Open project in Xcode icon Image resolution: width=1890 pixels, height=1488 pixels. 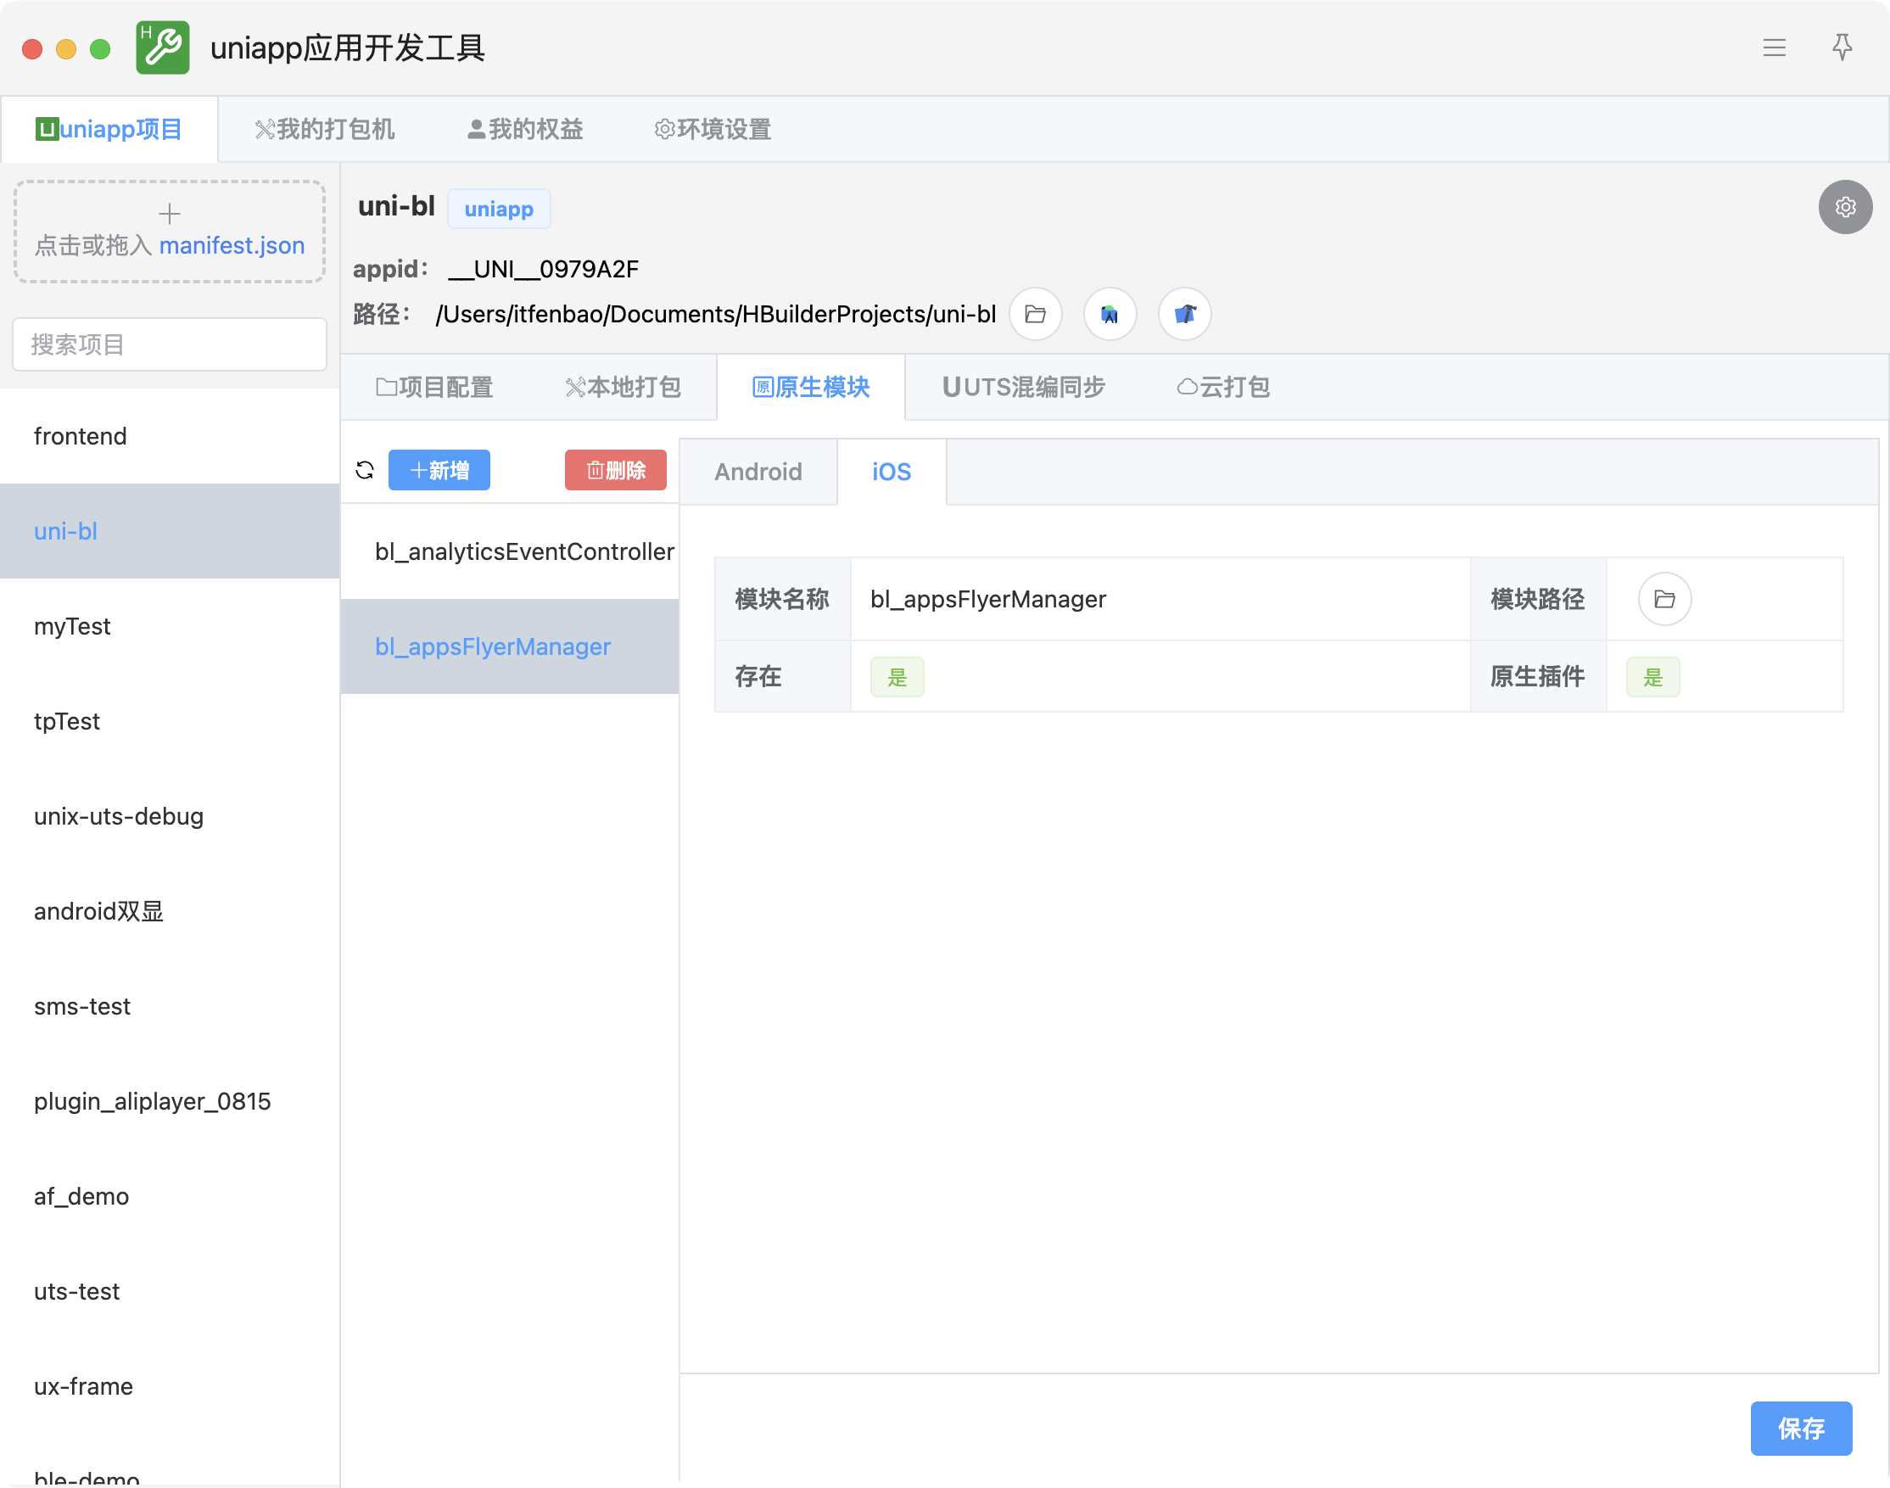click(x=1184, y=314)
